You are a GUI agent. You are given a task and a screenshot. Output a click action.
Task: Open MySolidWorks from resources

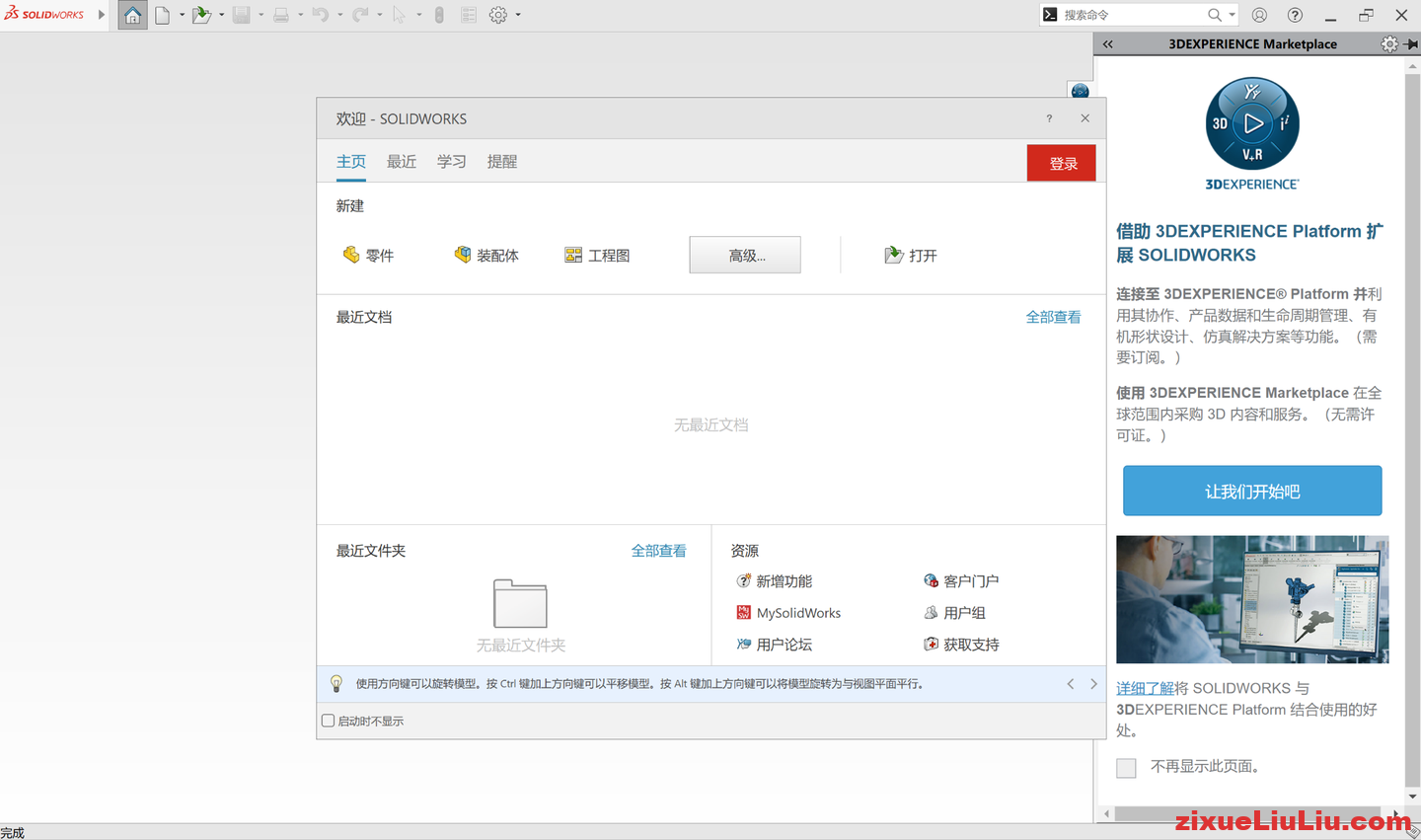[x=799, y=612]
